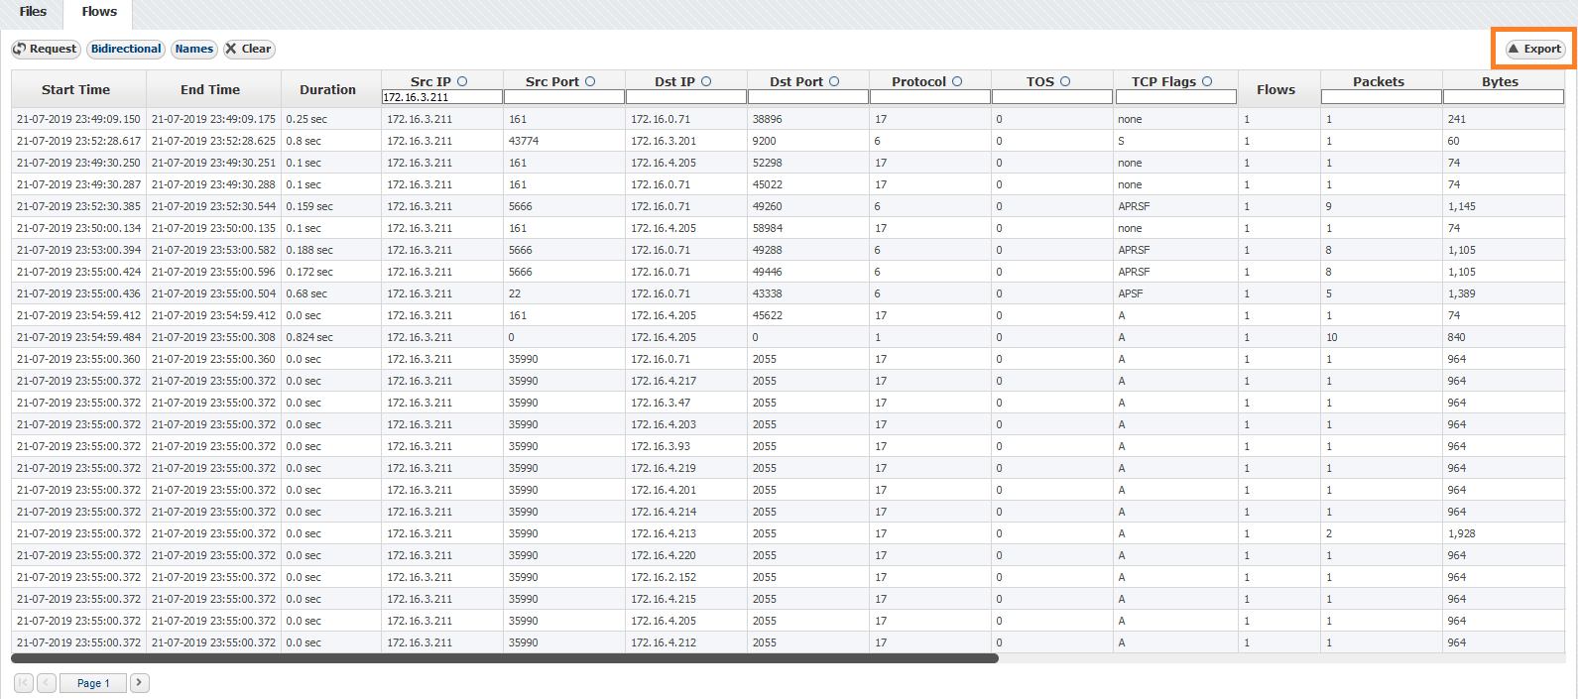Viewport: 1578px width, 699px height.
Task: Clear the flow filters
Action: (248, 49)
